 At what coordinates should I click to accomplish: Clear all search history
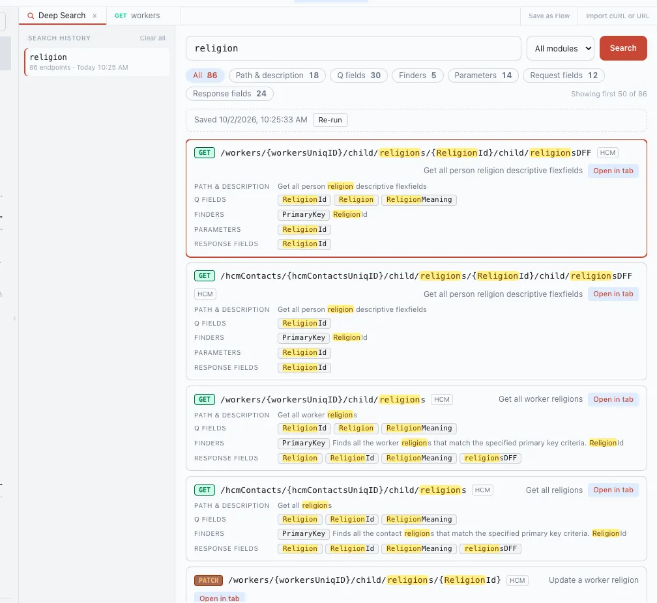pos(153,38)
